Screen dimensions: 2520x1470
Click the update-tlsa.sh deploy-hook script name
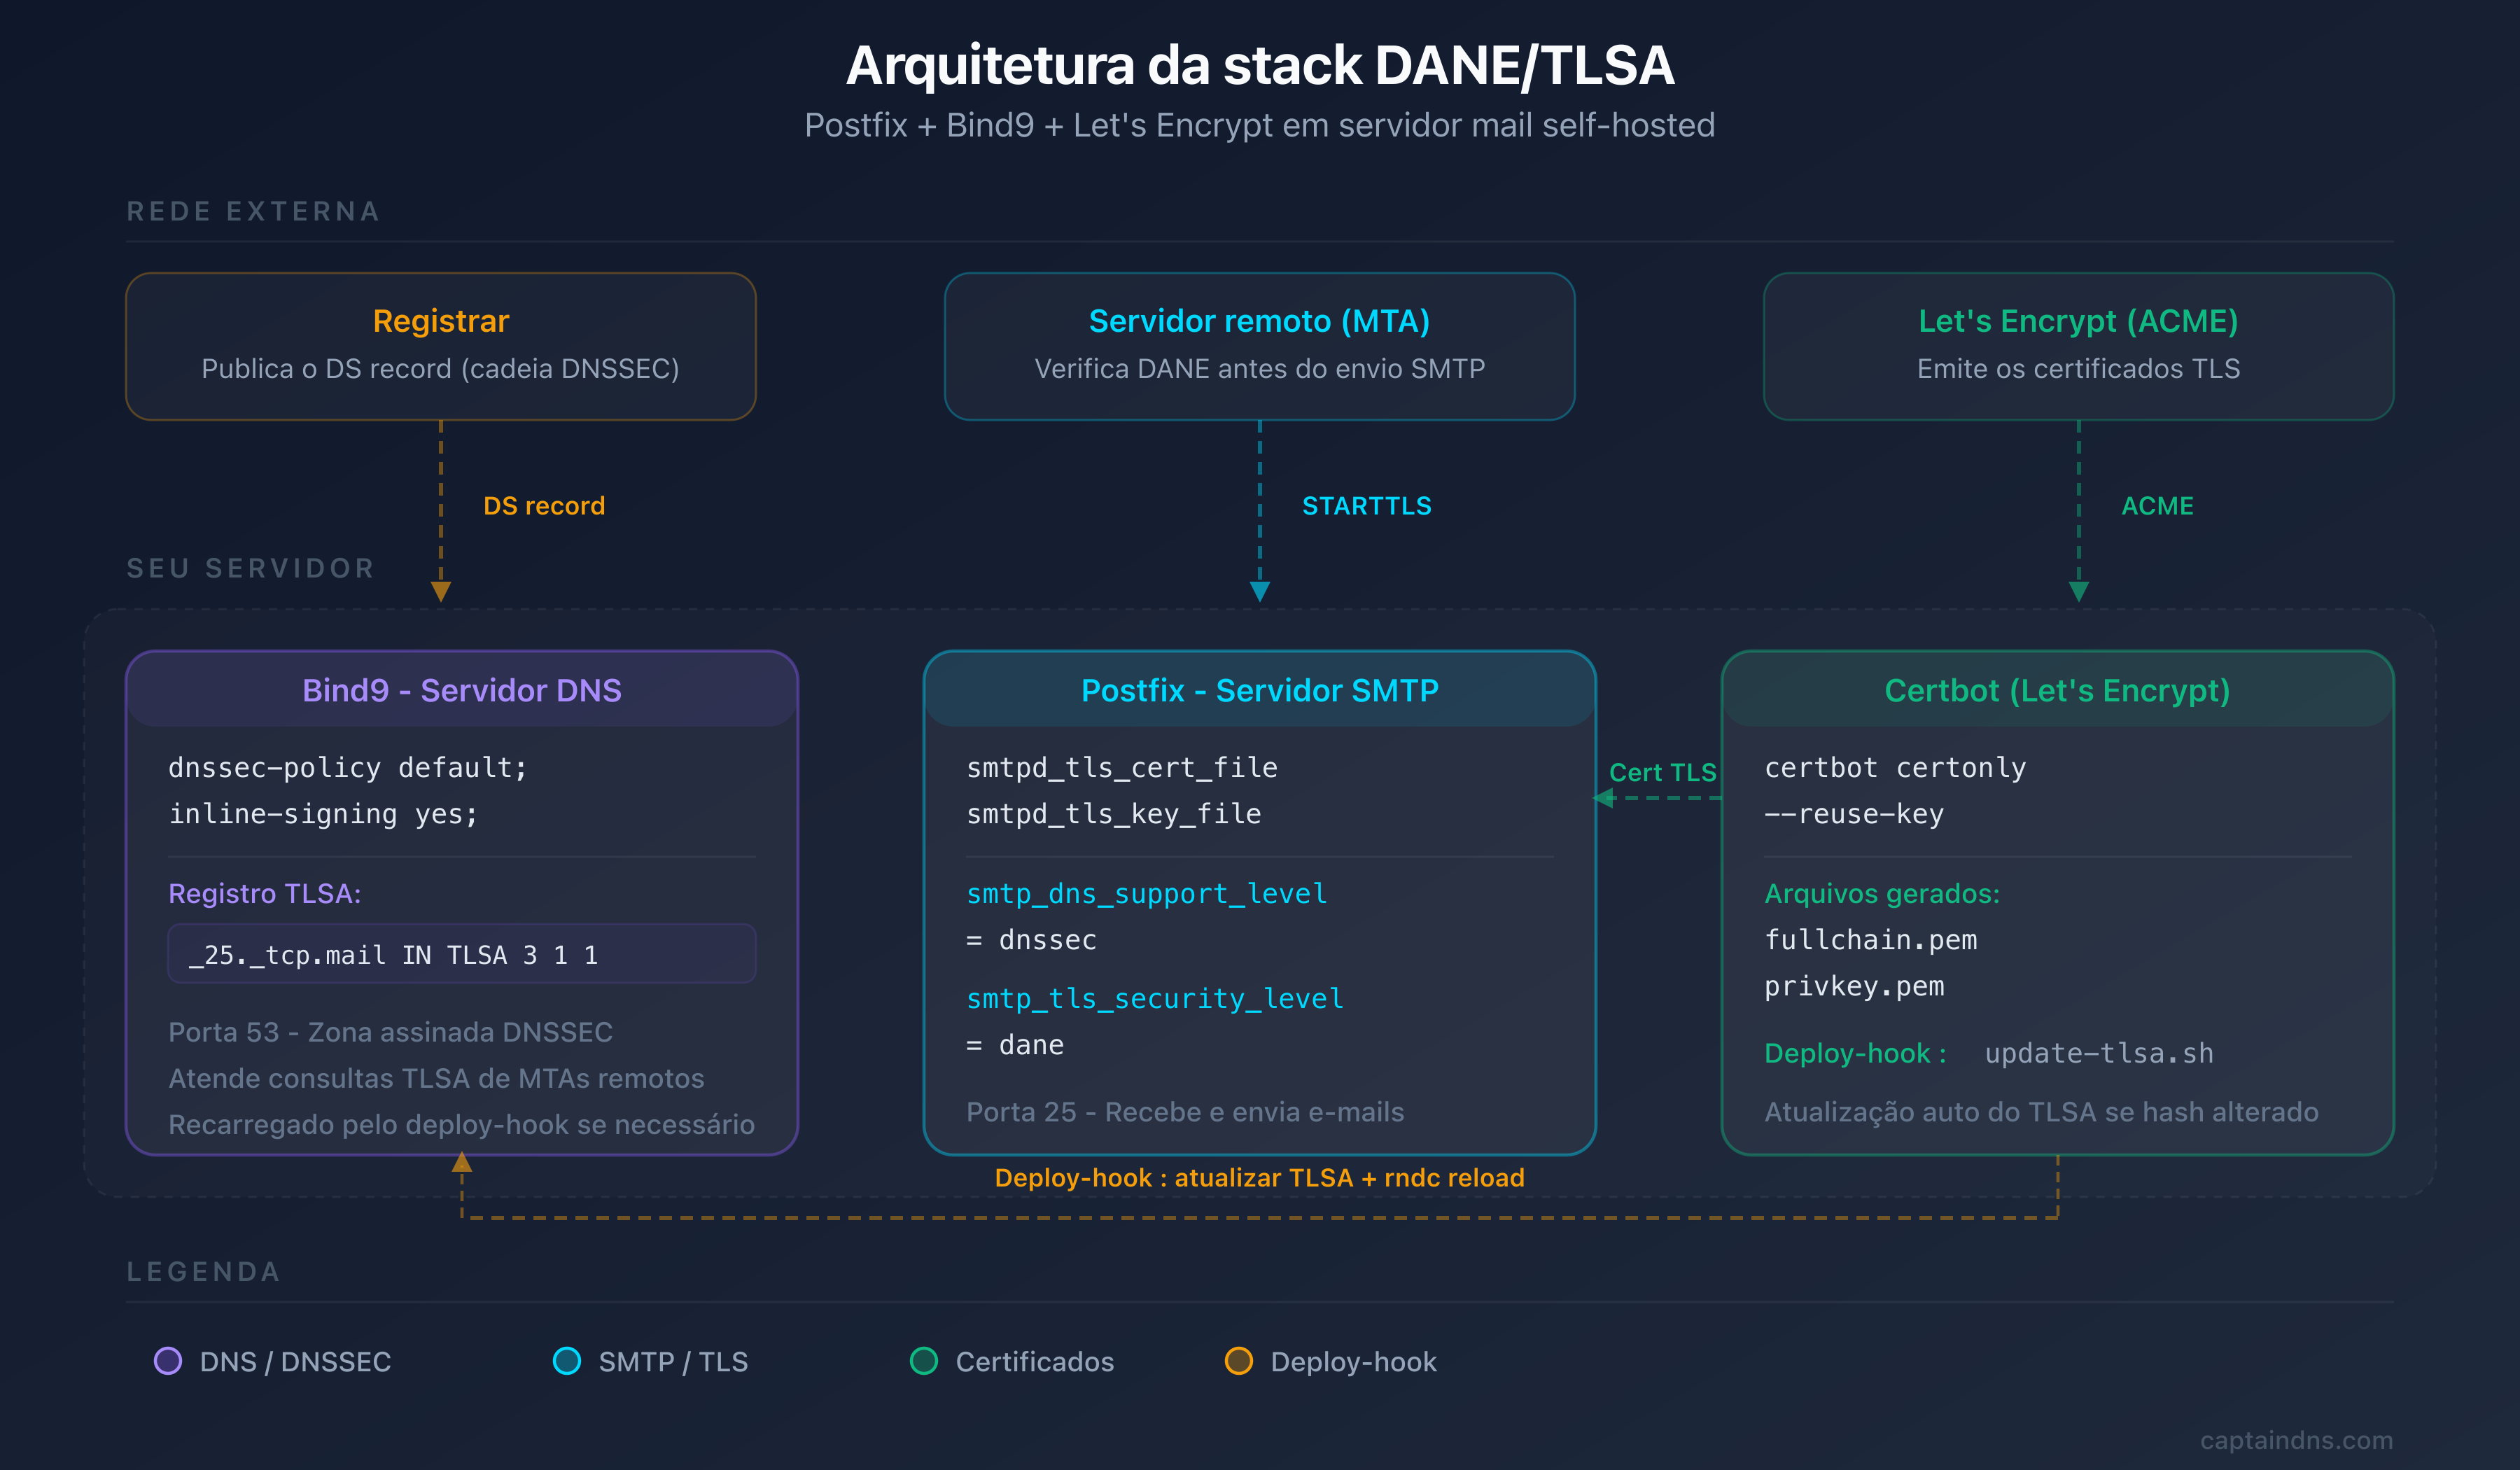pos(2097,1053)
